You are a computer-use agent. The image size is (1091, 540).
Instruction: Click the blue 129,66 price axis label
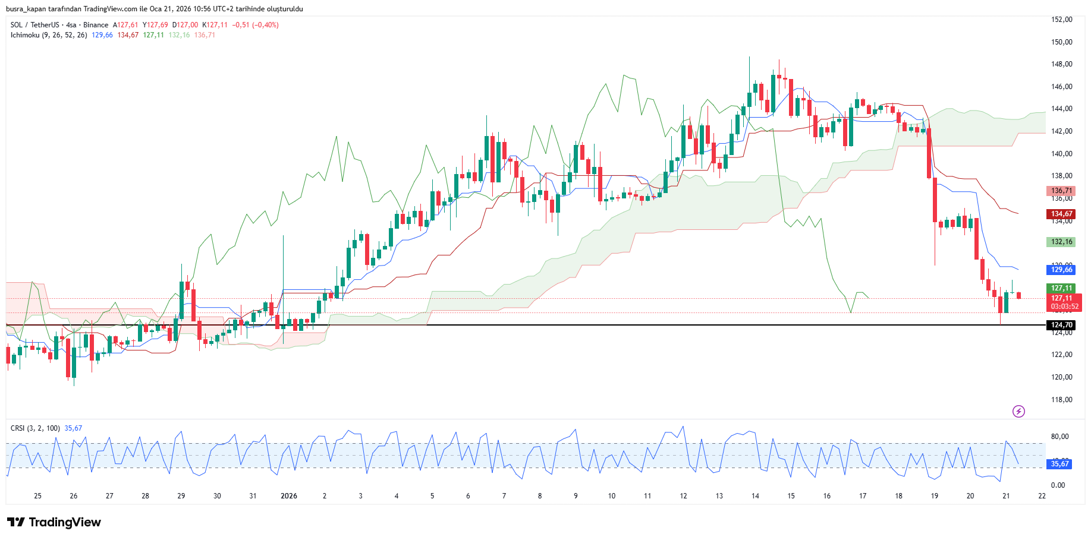click(1061, 270)
